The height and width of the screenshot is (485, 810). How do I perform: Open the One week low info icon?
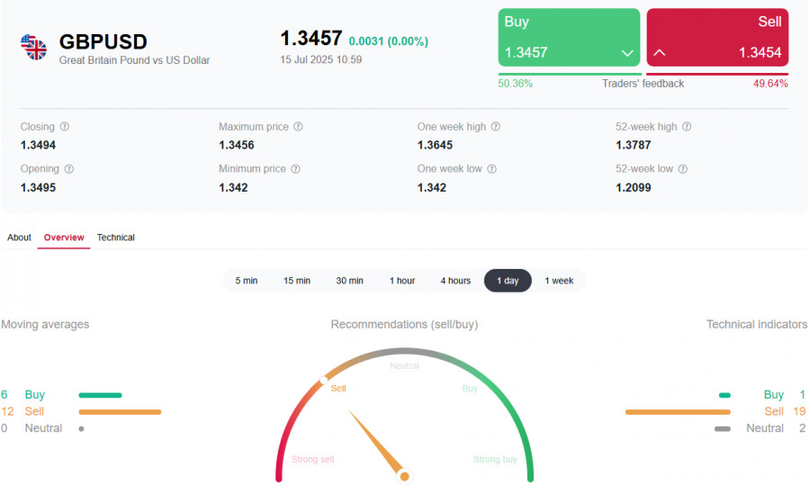(x=491, y=169)
